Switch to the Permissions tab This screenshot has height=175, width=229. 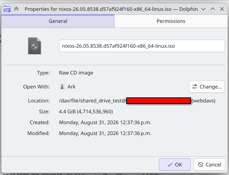[x=171, y=21]
